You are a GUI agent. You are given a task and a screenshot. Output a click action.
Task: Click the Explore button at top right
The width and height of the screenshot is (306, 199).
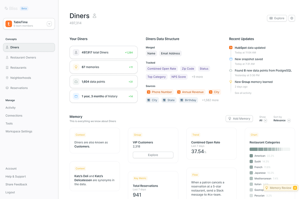[277, 18]
